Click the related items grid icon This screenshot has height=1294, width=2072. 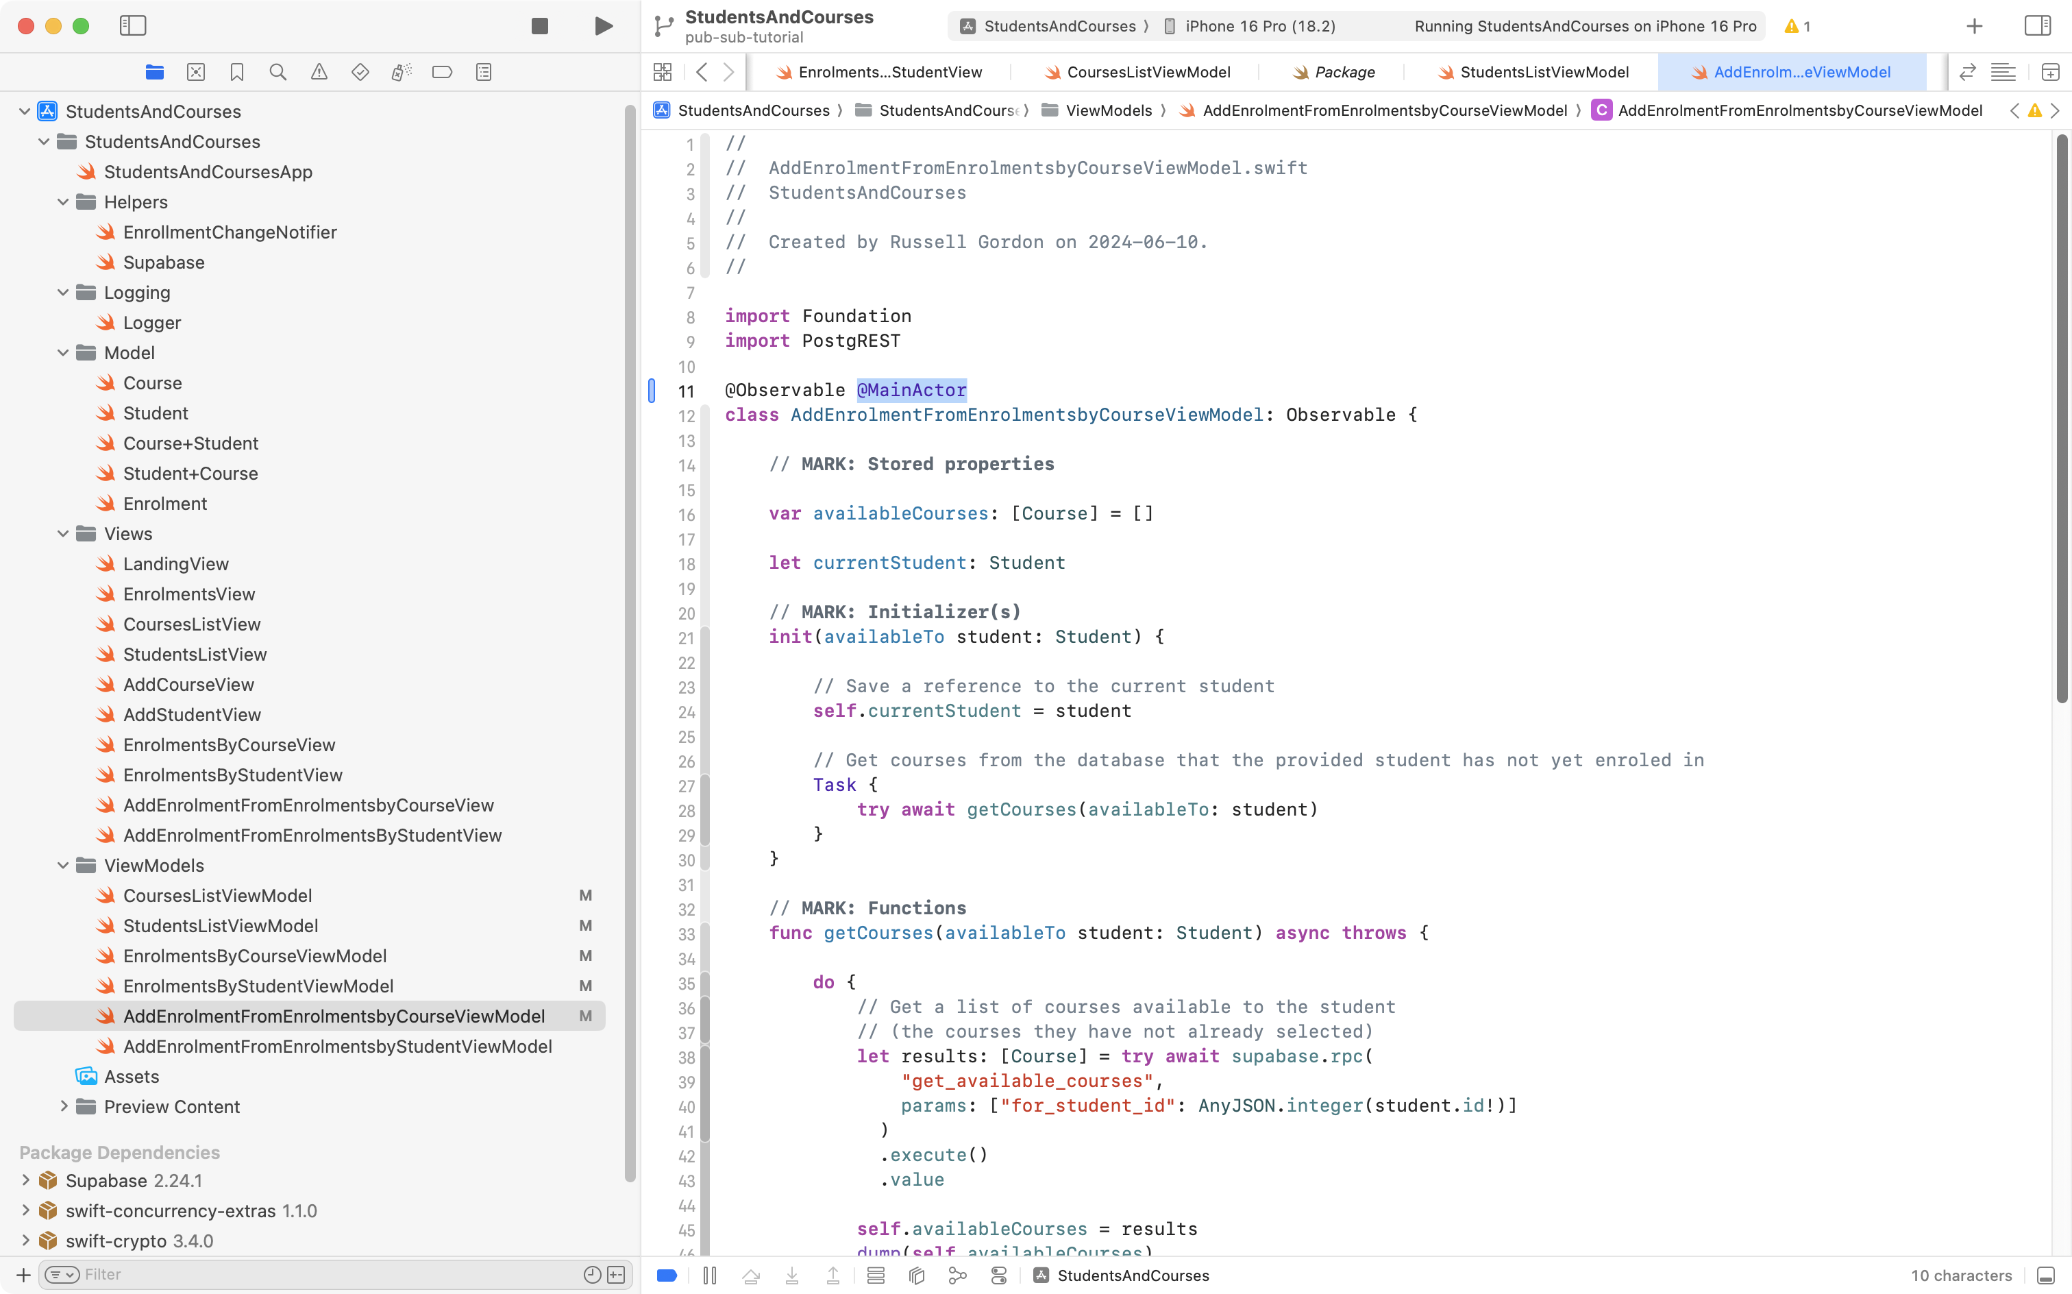click(662, 72)
